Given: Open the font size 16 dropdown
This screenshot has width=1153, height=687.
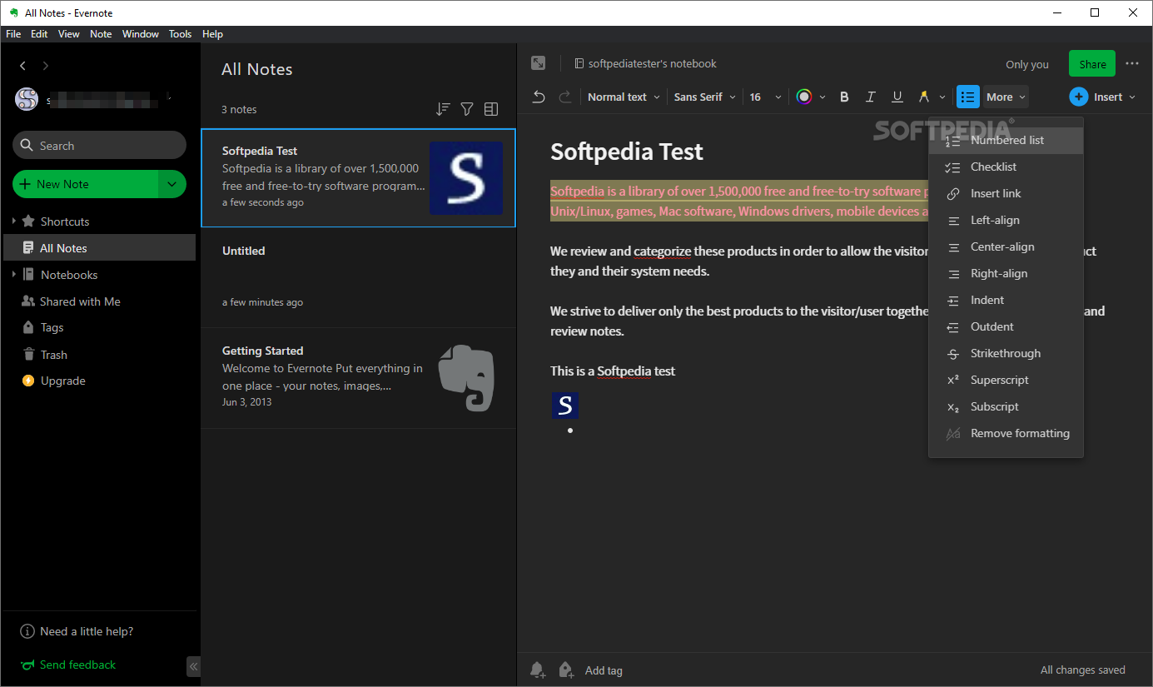Looking at the screenshot, I should tap(765, 97).
